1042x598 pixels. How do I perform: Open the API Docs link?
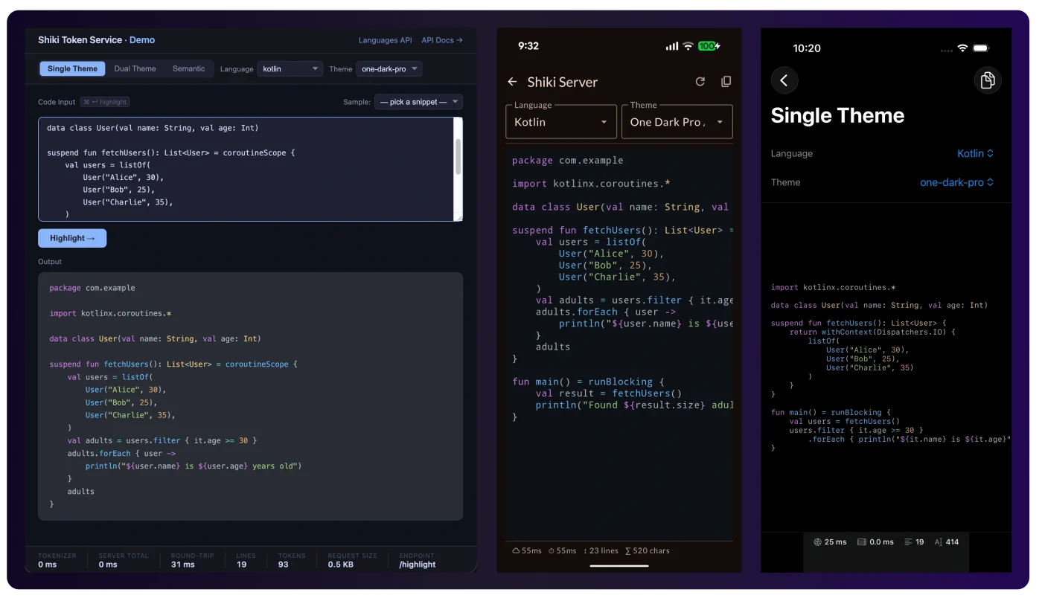(x=442, y=40)
